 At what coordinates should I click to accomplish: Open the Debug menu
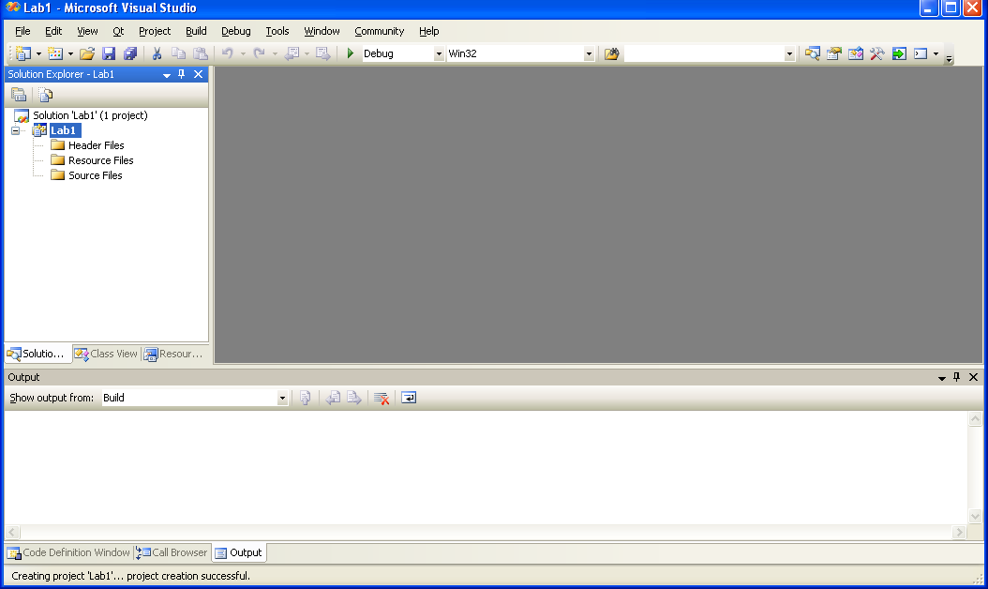235,31
